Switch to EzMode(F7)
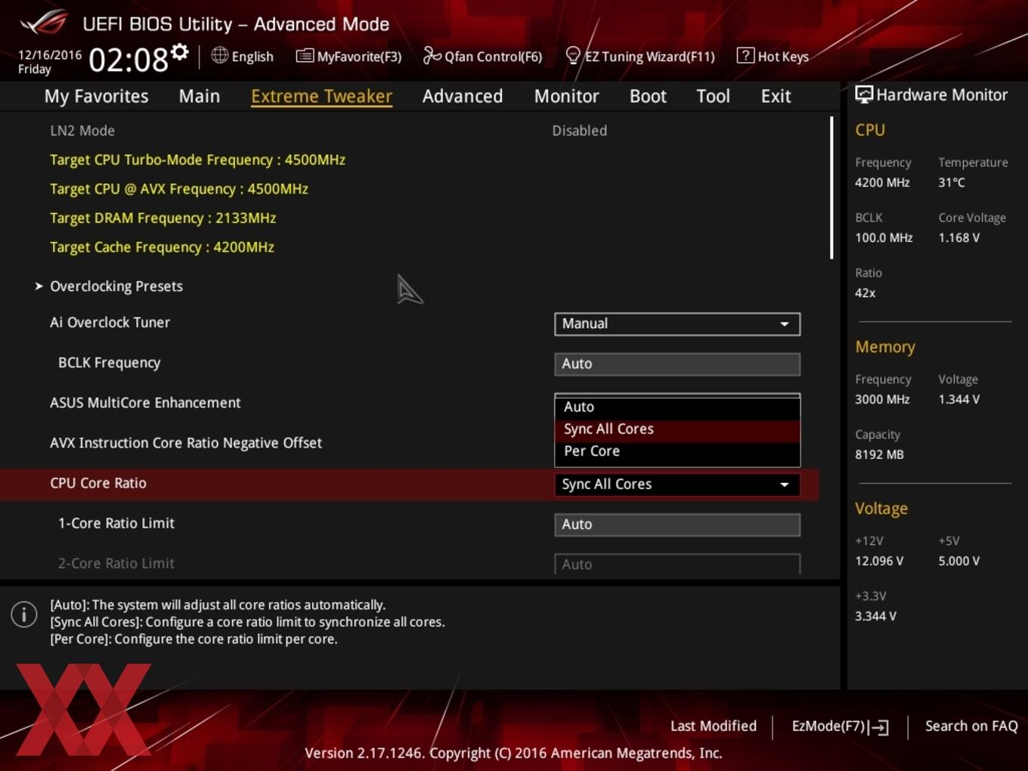 point(840,726)
